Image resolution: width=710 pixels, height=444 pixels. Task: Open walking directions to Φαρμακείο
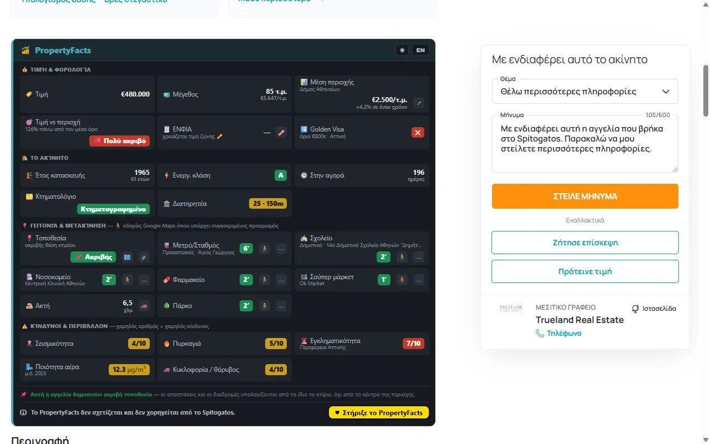pos(265,280)
